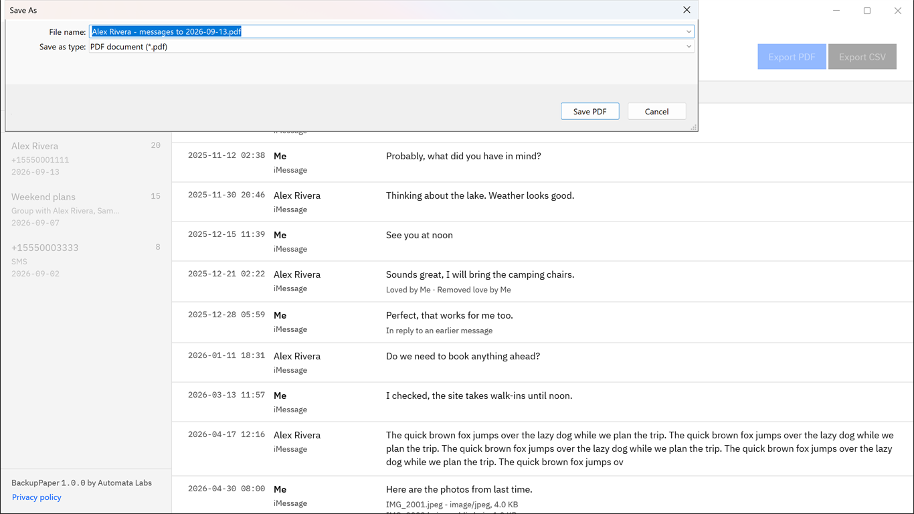Click the timestamp 2026-03-13 11:57

226,395
